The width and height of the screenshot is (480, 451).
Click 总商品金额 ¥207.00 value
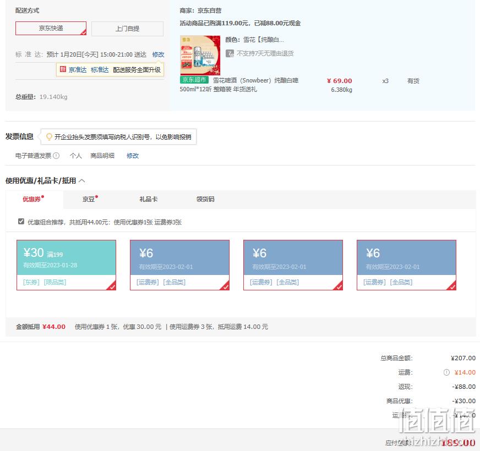[x=463, y=358]
